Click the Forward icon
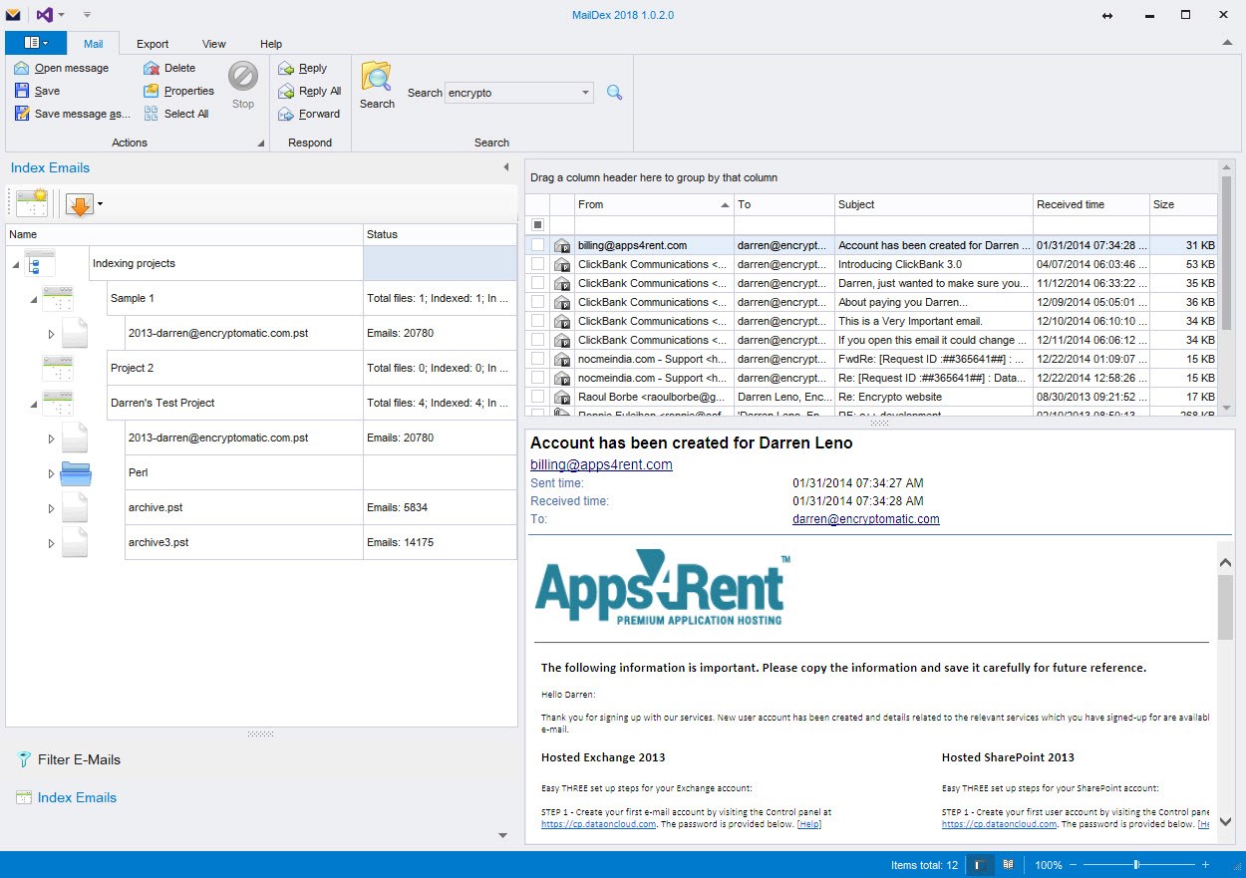Viewport: 1246px width, 878px height. pos(286,114)
